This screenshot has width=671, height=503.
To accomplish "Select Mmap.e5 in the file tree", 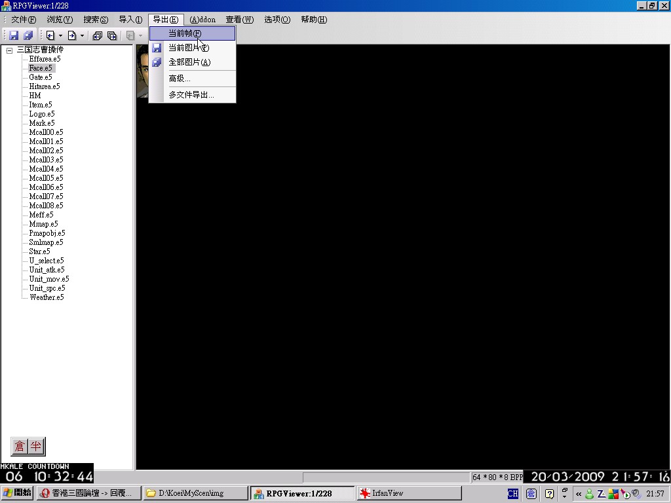I will click(x=43, y=224).
